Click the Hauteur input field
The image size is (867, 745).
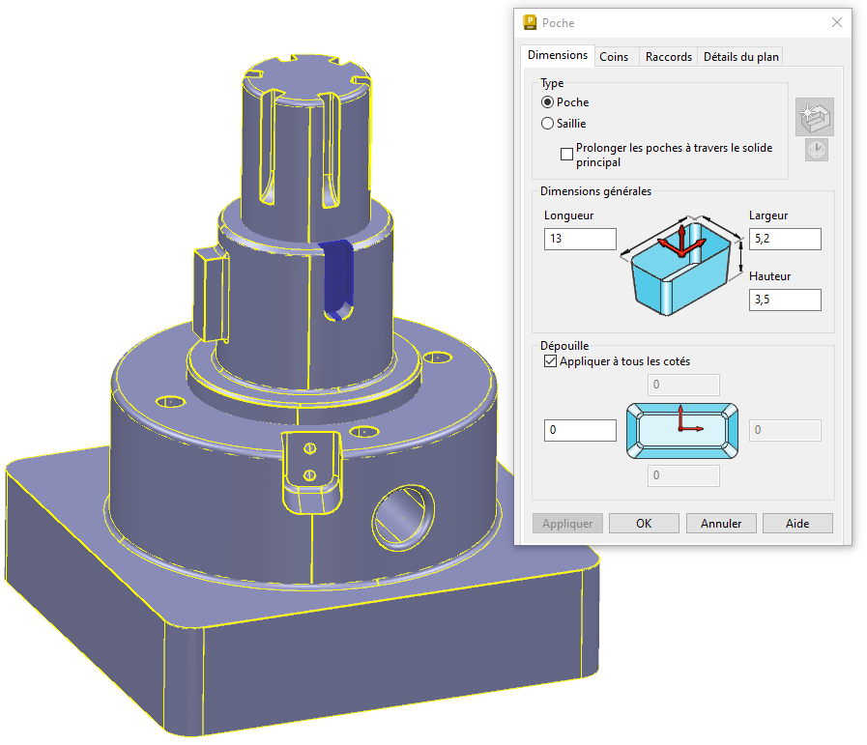785,300
